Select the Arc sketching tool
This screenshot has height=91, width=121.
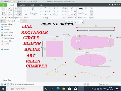pyautogui.click(x=46, y=8)
